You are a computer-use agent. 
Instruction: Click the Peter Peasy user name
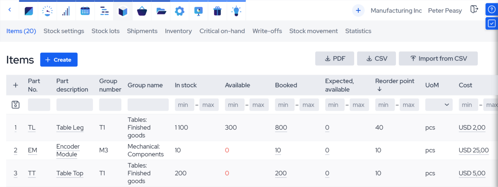(x=445, y=11)
